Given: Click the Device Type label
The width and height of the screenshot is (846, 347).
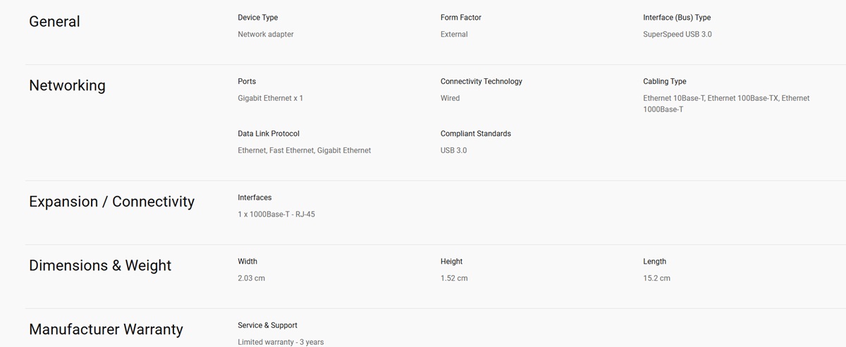Looking at the screenshot, I should 258,18.
